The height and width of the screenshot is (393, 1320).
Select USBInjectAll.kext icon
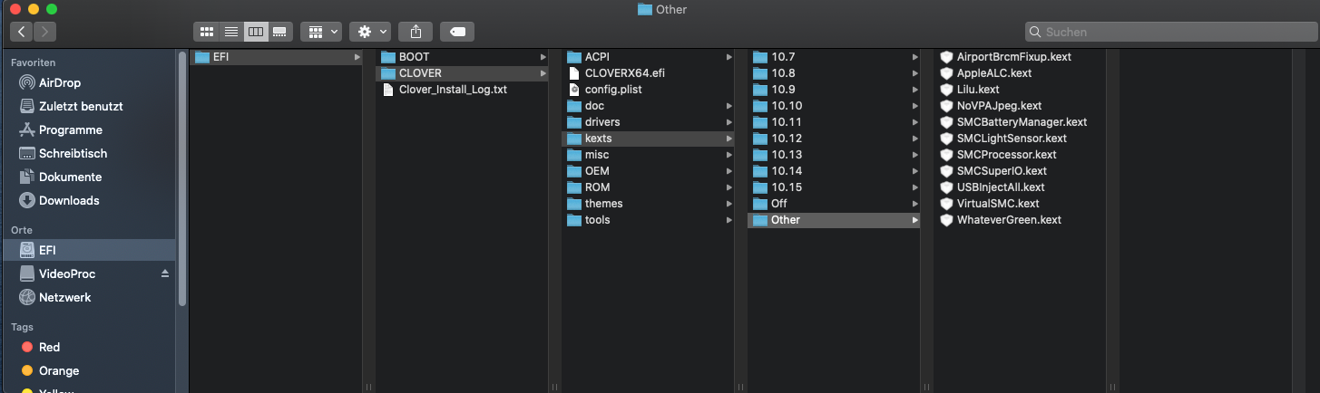click(946, 187)
